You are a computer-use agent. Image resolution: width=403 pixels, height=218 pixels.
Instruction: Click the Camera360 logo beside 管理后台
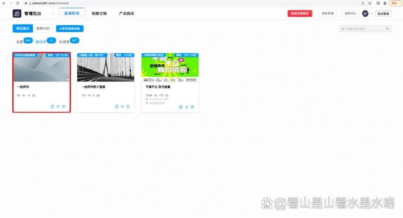click(17, 14)
